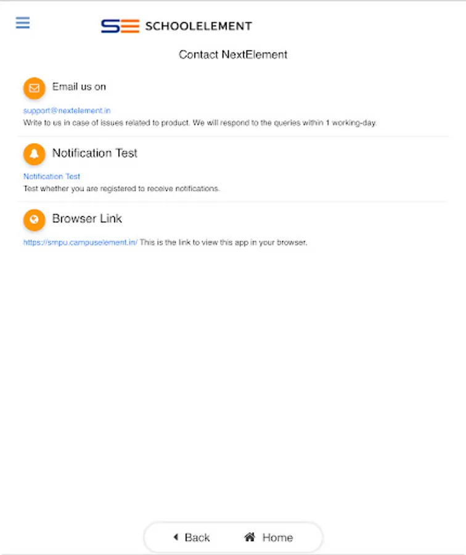Open the support@nextelement.in email link

pyautogui.click(x=67, y=110)
